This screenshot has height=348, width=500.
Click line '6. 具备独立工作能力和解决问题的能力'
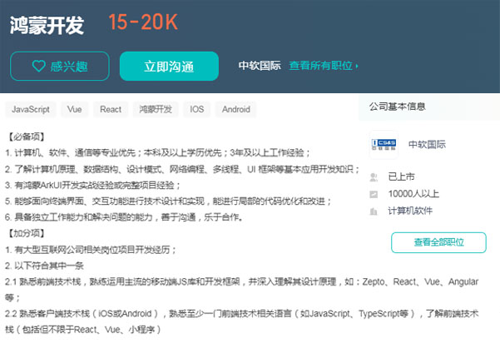(x=124, y=217)
